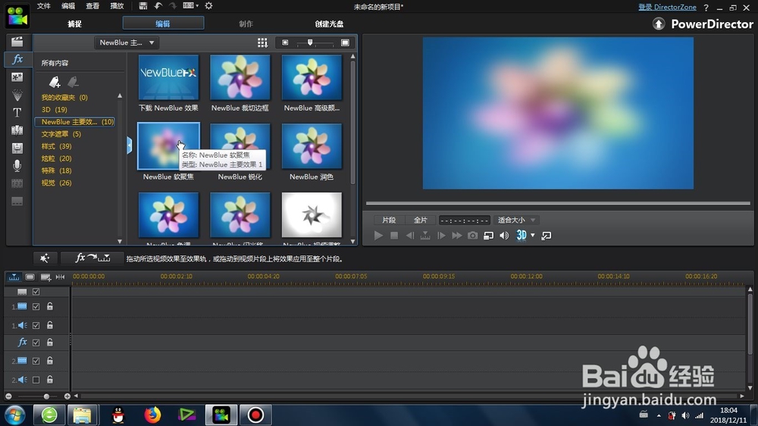Image resolution: width=758 pixels, height=426 pixels.
Task: Switch to the 创建光盘 tab
Action: point(329,23)
